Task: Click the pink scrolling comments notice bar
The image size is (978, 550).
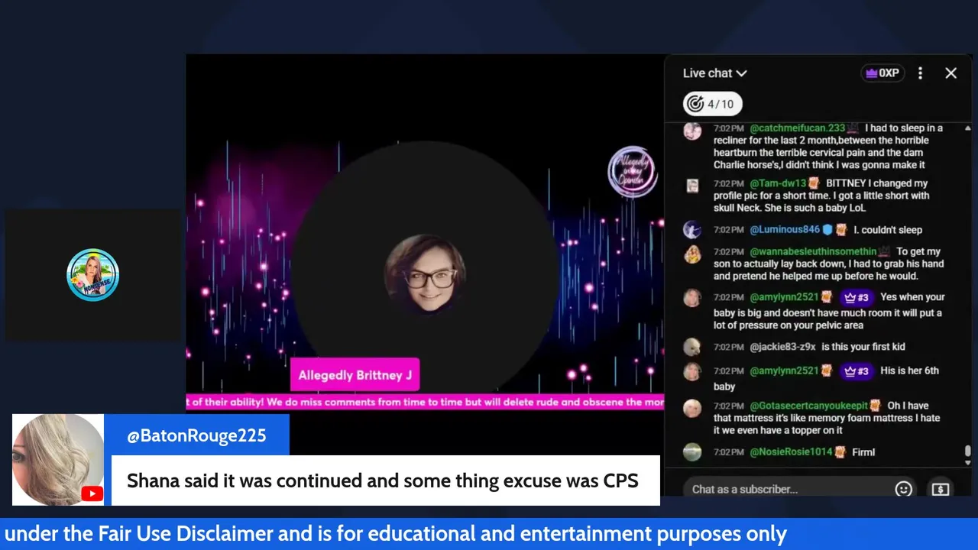Action: pos(425,402)
